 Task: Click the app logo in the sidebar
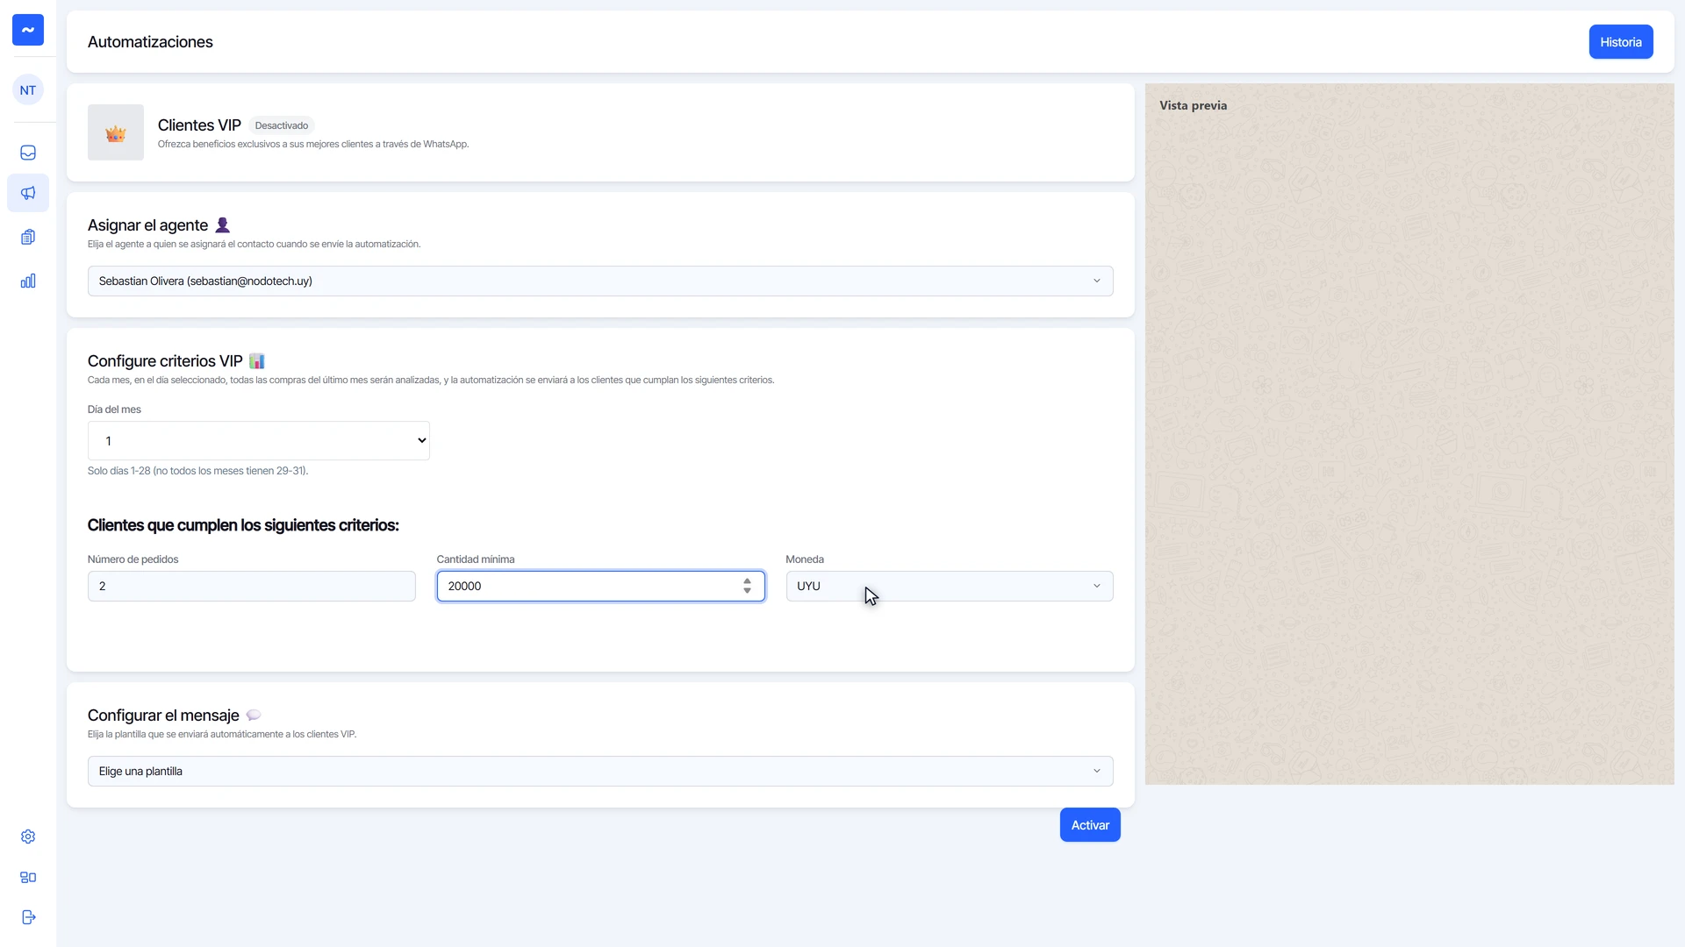[x=28, y=30]
